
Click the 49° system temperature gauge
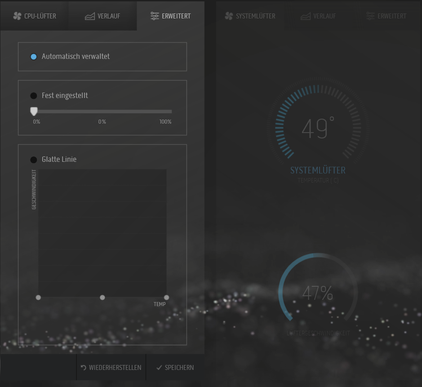tap(318, 128)
